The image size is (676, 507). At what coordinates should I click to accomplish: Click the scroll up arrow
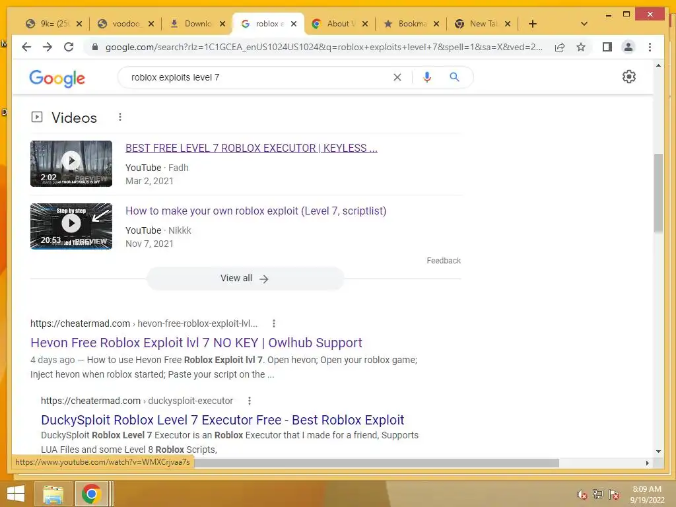[658, 65]
